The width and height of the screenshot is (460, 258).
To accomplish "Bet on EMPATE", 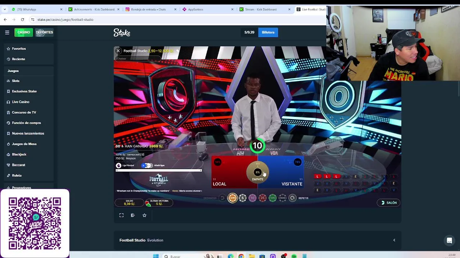I will (x=258, y=172).
